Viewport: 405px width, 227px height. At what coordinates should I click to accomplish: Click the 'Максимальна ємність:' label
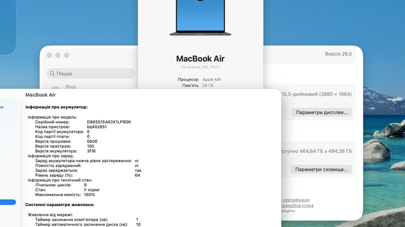58,195
